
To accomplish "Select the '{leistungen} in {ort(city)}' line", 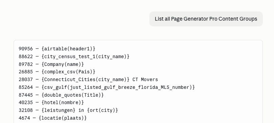I will pos(68,110).
